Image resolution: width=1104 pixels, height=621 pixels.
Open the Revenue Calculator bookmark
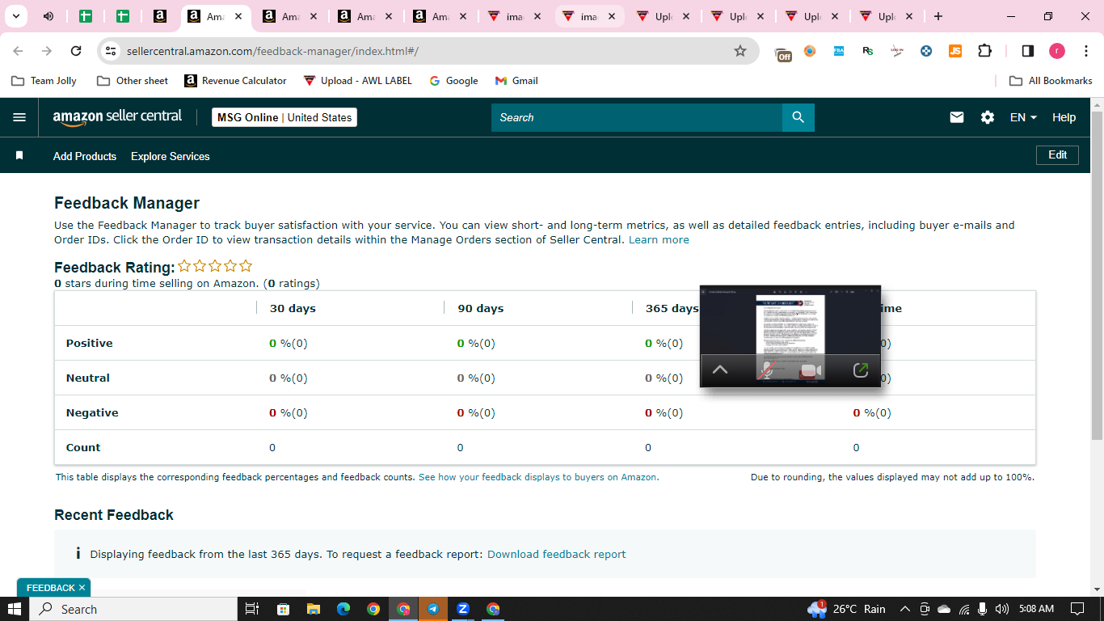pos(235,81)
